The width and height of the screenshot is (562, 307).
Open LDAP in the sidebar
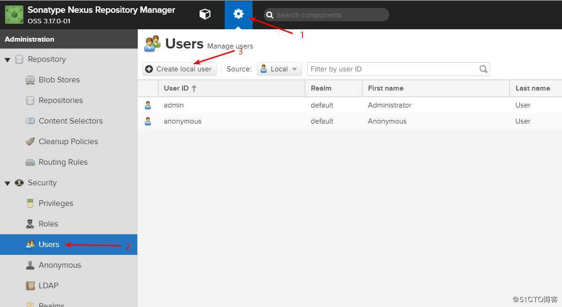69,286
